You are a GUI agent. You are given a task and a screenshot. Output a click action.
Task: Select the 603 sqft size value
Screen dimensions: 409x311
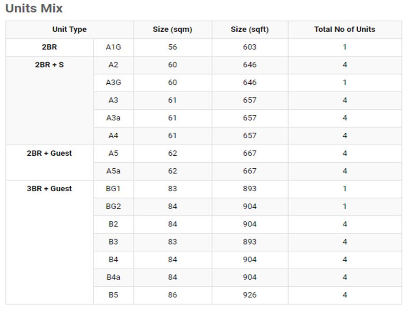249,47
